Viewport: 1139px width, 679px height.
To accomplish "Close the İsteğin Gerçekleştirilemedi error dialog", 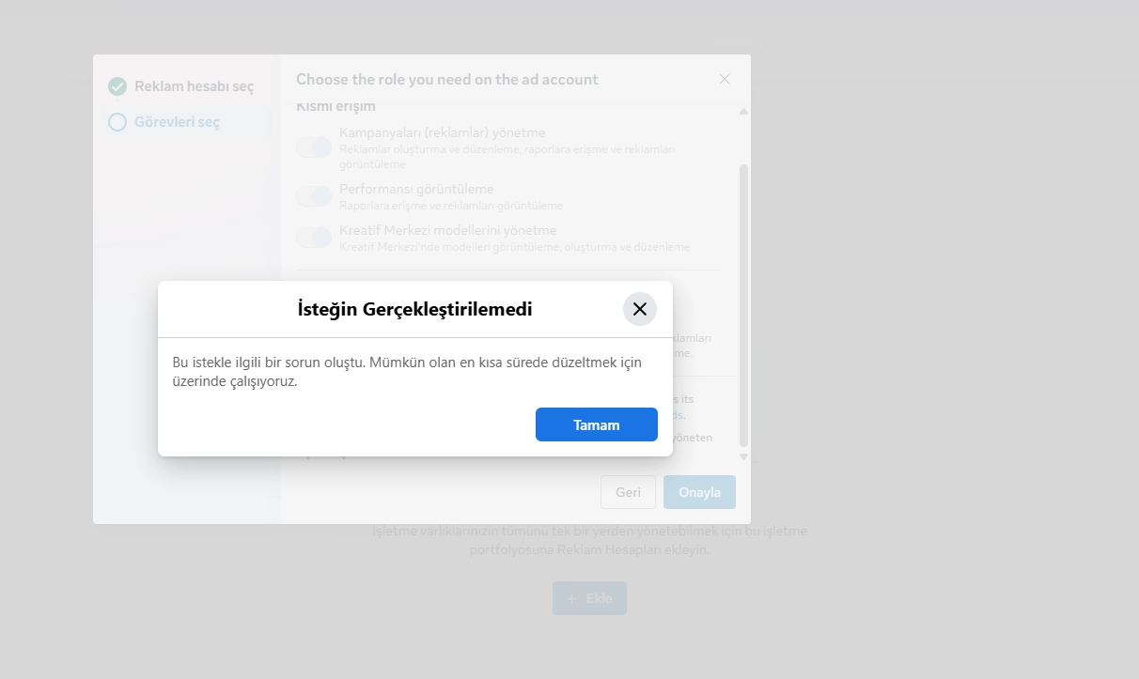I will (x=640, y=309).
